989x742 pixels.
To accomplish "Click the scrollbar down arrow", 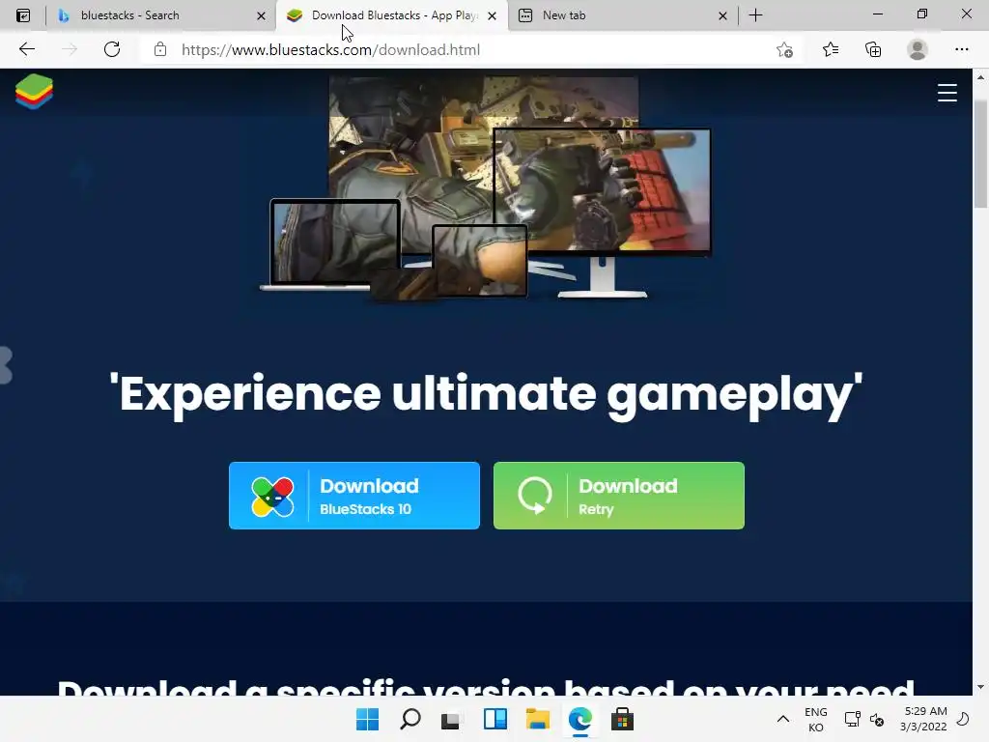I will 980,687.
